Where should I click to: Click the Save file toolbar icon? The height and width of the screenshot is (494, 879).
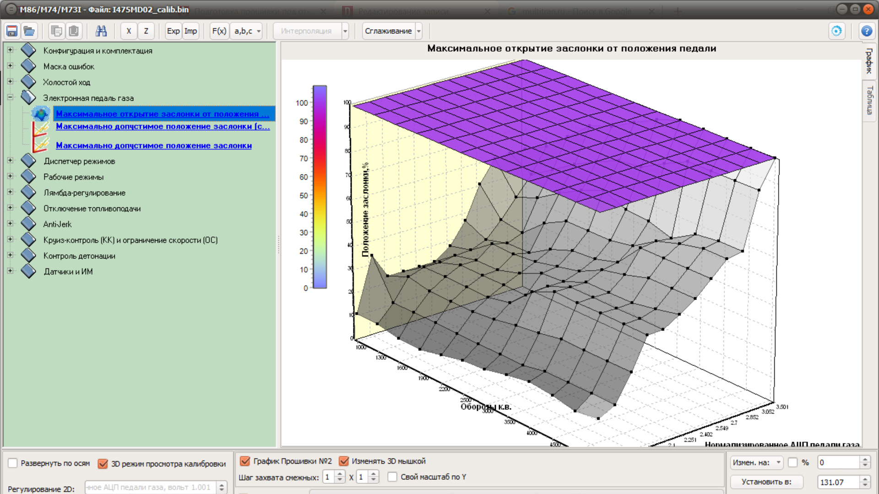(x=12, y=31)
